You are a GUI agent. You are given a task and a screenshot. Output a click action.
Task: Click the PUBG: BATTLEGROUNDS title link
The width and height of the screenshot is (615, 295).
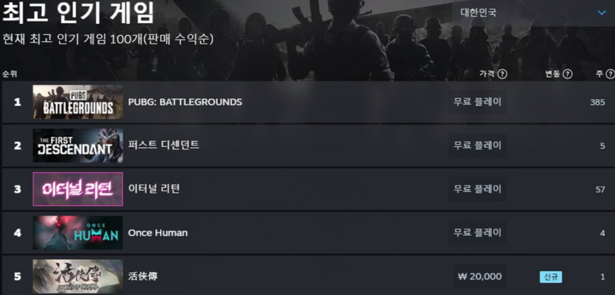point(185,102)
